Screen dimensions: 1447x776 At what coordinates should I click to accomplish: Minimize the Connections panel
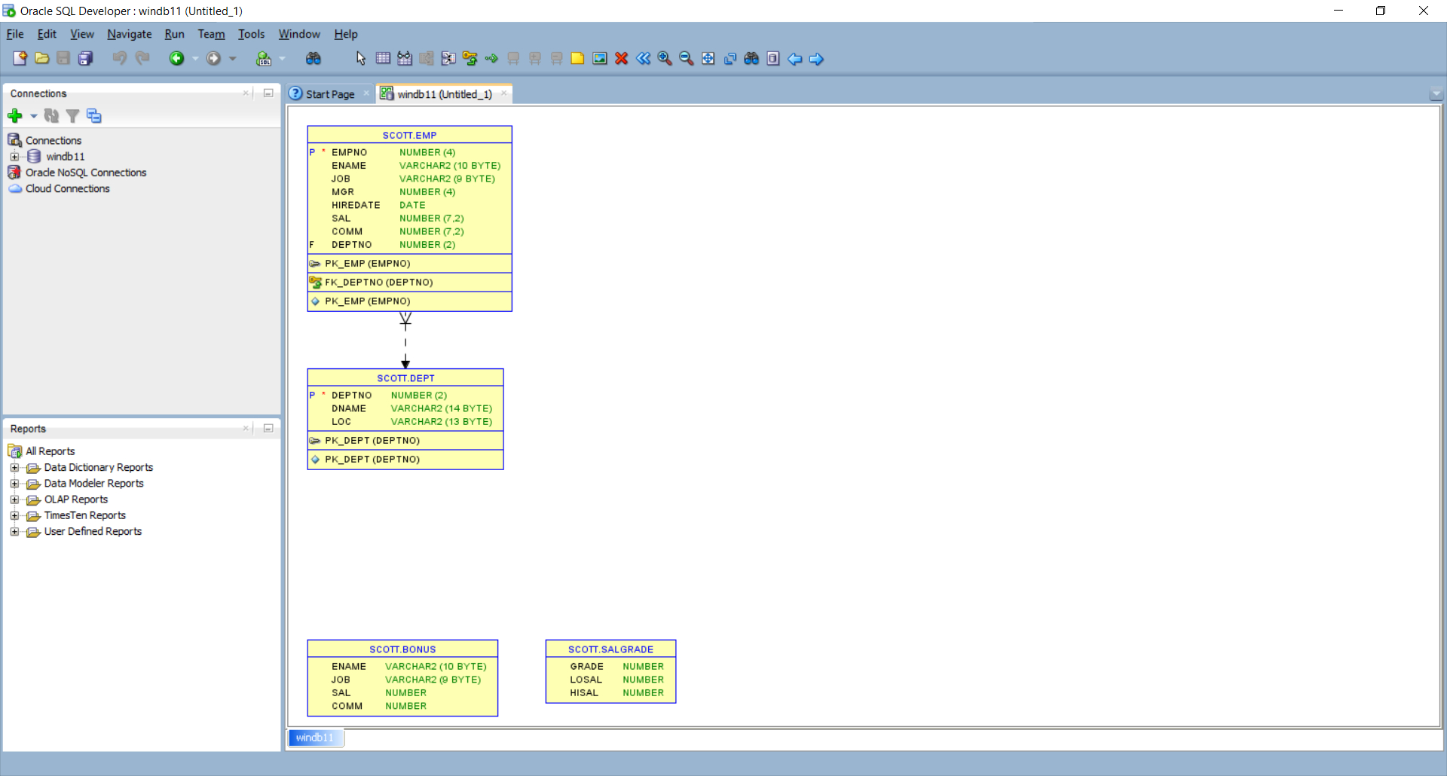pos(268,93)
